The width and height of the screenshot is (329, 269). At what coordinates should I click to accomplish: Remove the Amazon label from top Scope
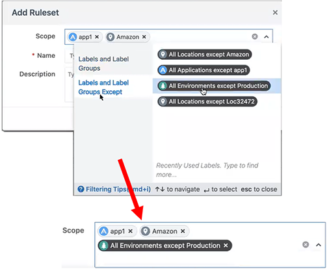(x=144, y=37)
